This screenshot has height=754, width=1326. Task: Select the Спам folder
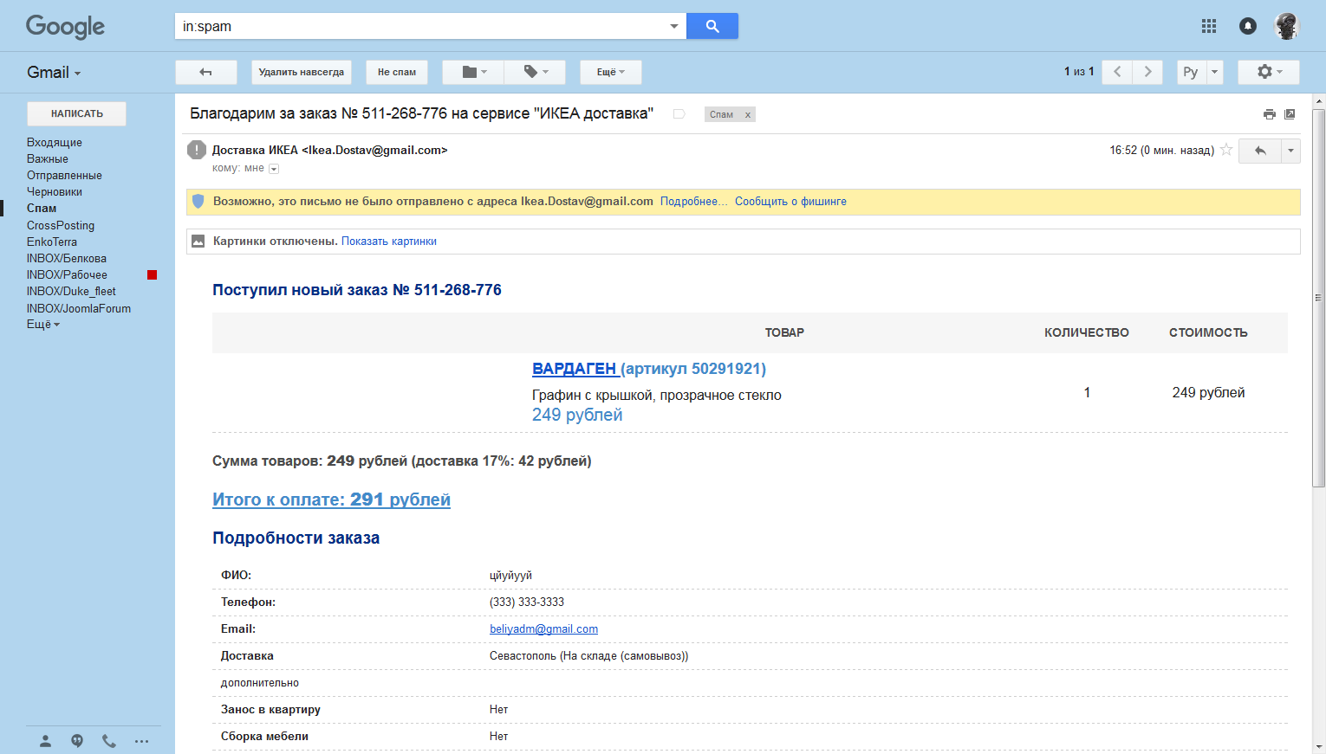pyautogui.click(x=42, y=208)
